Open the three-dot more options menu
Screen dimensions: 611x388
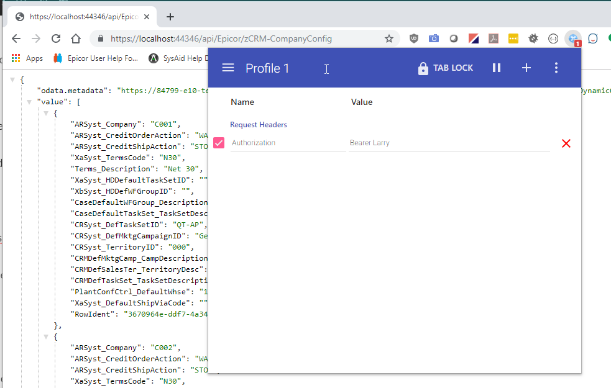tap(556, 68)
